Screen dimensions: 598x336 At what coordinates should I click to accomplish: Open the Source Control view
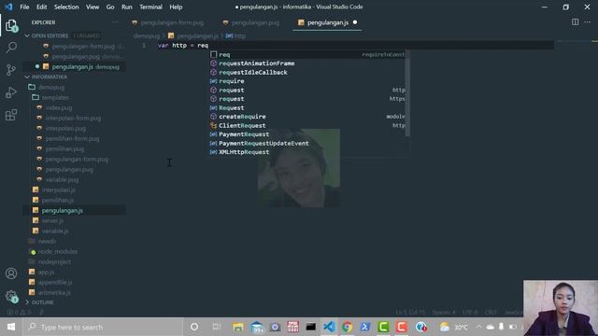(11, 70)
